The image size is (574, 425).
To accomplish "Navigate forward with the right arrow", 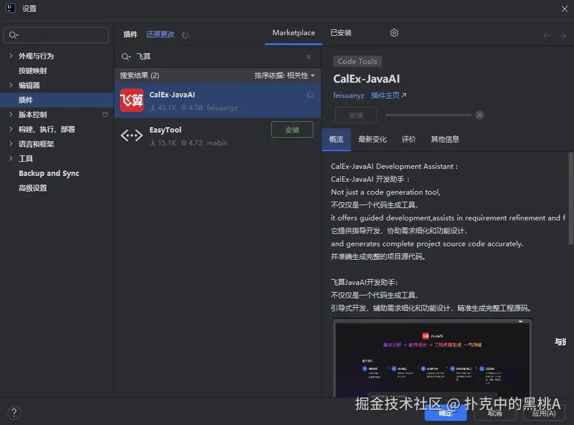I will (x=562, y=36).
